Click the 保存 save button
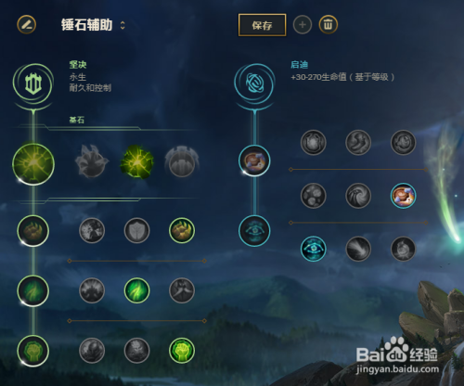 (262, 25)
